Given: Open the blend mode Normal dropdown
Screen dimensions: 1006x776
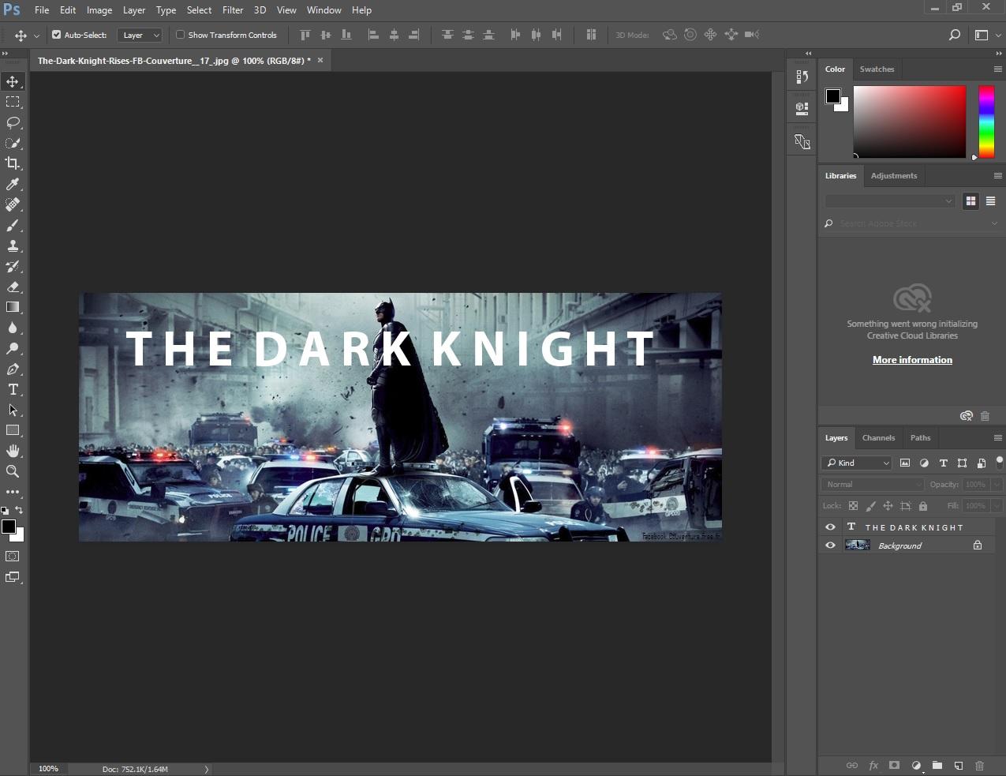Looking at the screenshot, I should pyautogui.click(x=872, y=484).
